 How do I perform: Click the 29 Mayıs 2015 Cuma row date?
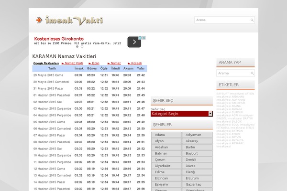48,75
